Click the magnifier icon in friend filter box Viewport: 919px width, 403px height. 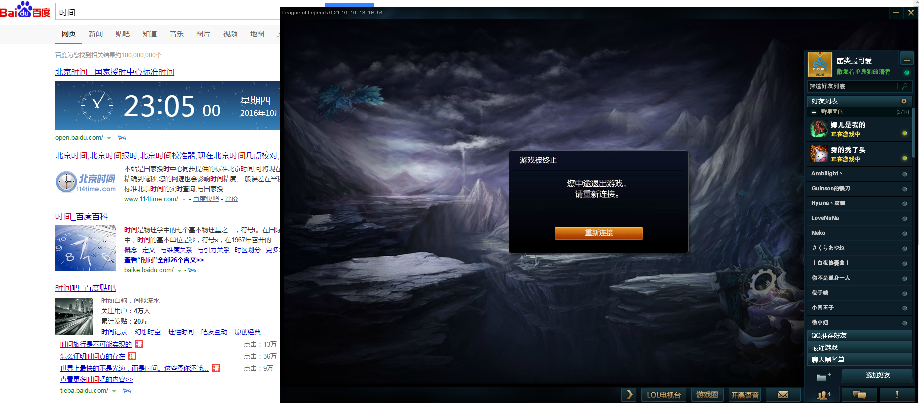(904, 86)
